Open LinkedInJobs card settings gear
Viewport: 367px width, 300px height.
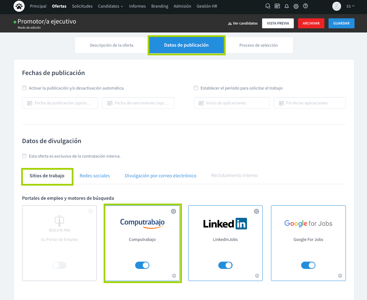pyautogui.click(x=256, y=211)
